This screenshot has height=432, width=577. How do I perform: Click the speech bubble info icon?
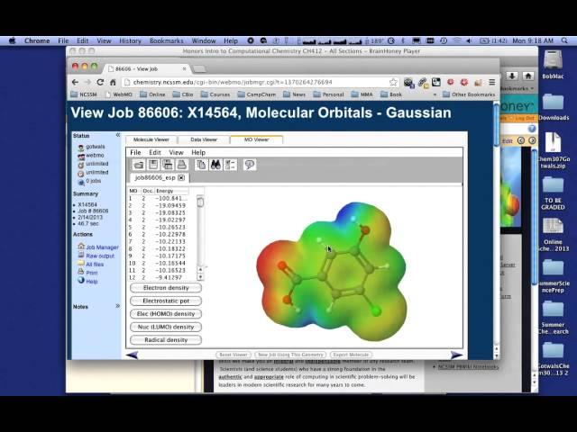250,165
